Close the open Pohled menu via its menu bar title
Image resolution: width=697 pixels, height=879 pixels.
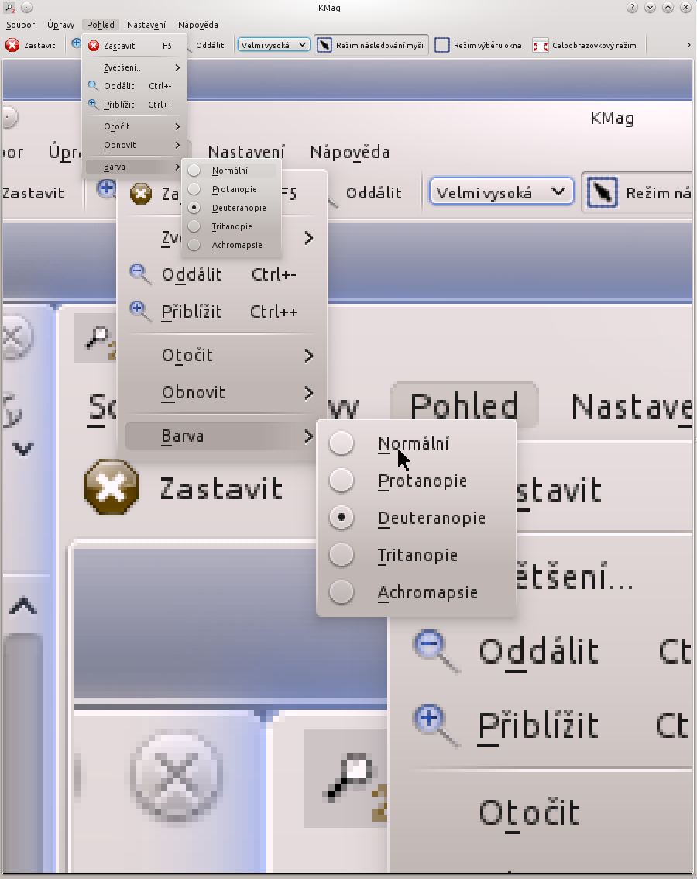101,25
